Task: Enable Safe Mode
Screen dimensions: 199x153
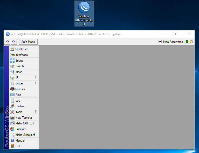Action: tap(28, 42)
